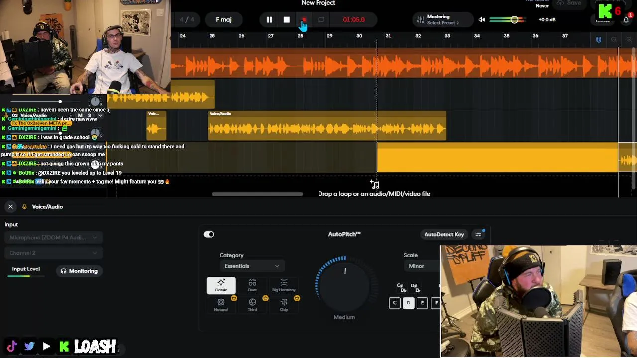Click the +0.0 dB volume readout
The width and height of the screenshot is (637, 358).
coord(547,20)
